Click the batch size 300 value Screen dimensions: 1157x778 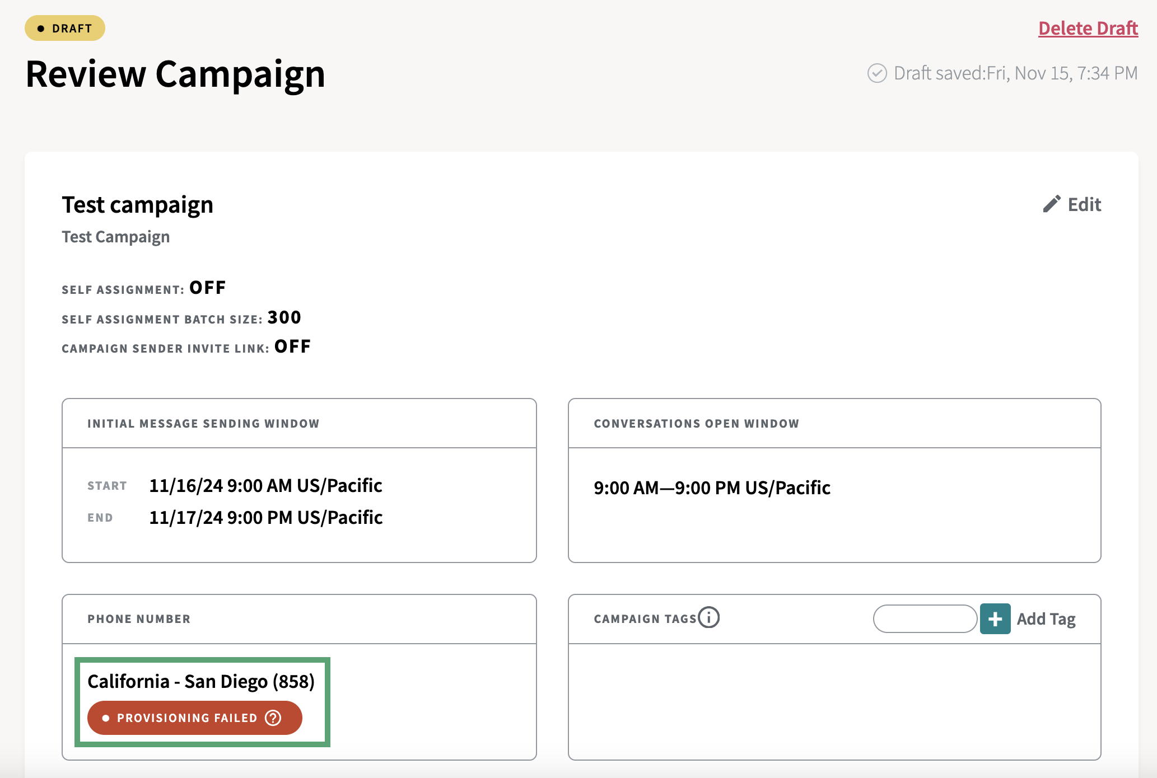point(284,317)
